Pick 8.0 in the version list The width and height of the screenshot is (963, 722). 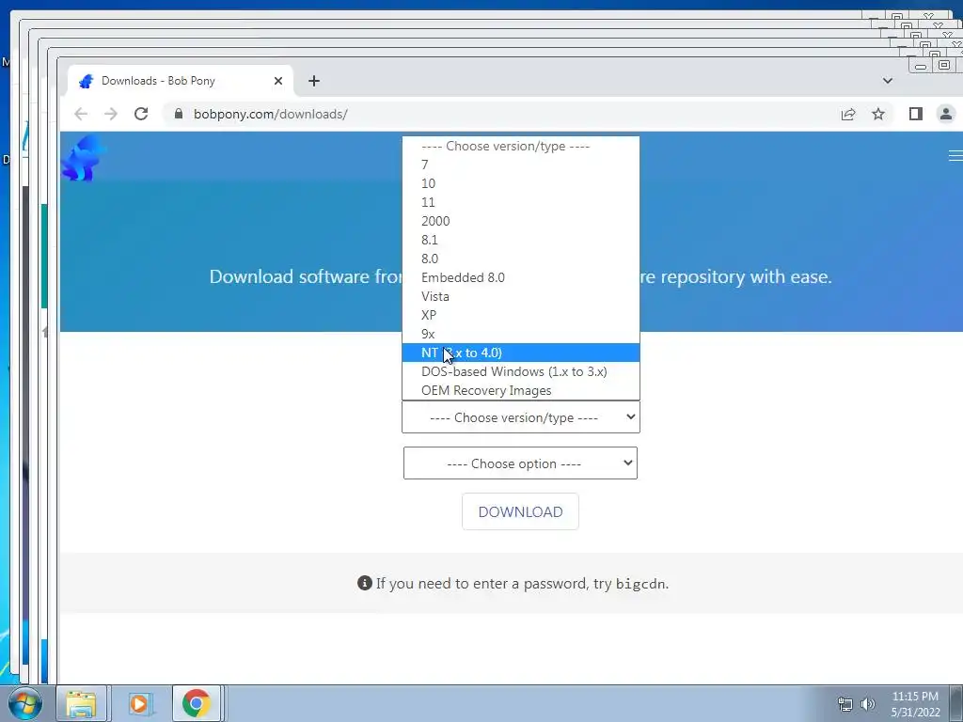(x=521, y=259)
